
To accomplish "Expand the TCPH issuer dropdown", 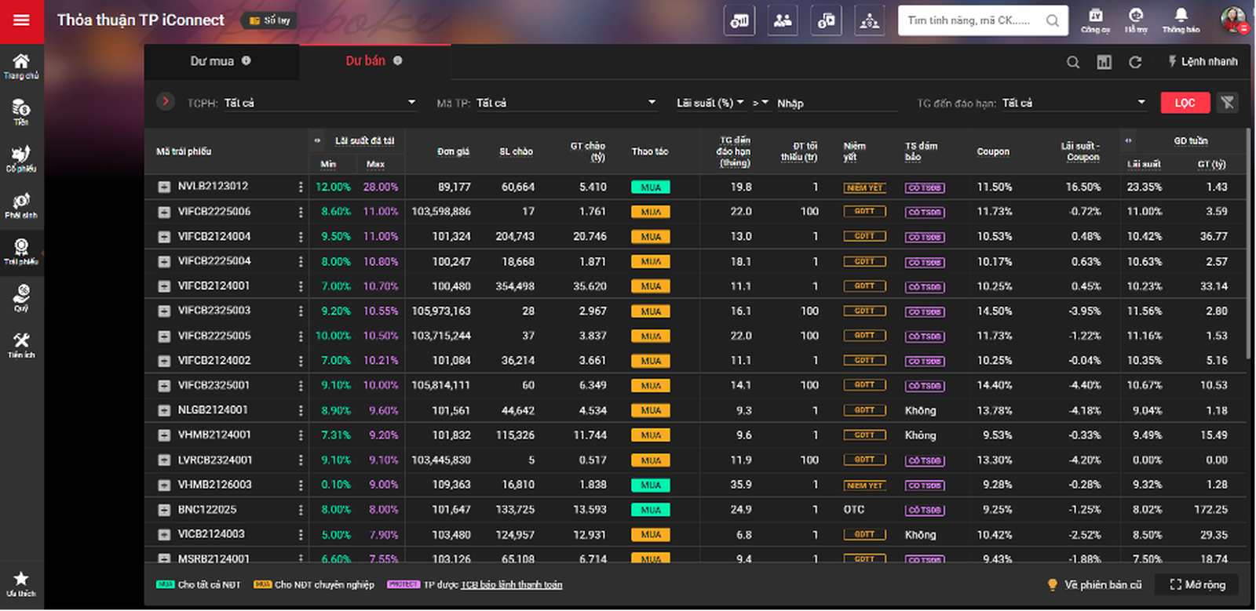I will click(x=411, y=103).
